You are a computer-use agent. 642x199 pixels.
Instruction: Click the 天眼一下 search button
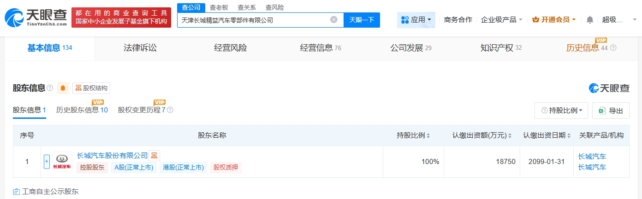coord(362,20)
